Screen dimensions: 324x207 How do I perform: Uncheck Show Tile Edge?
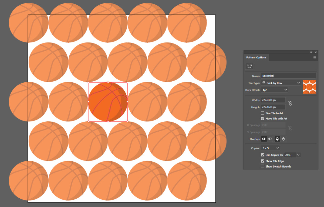click(x=262, y=161)
